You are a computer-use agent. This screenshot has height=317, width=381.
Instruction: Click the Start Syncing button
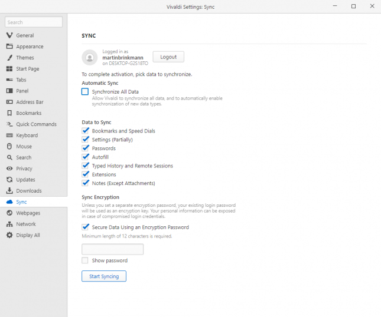tap(104, 276)
